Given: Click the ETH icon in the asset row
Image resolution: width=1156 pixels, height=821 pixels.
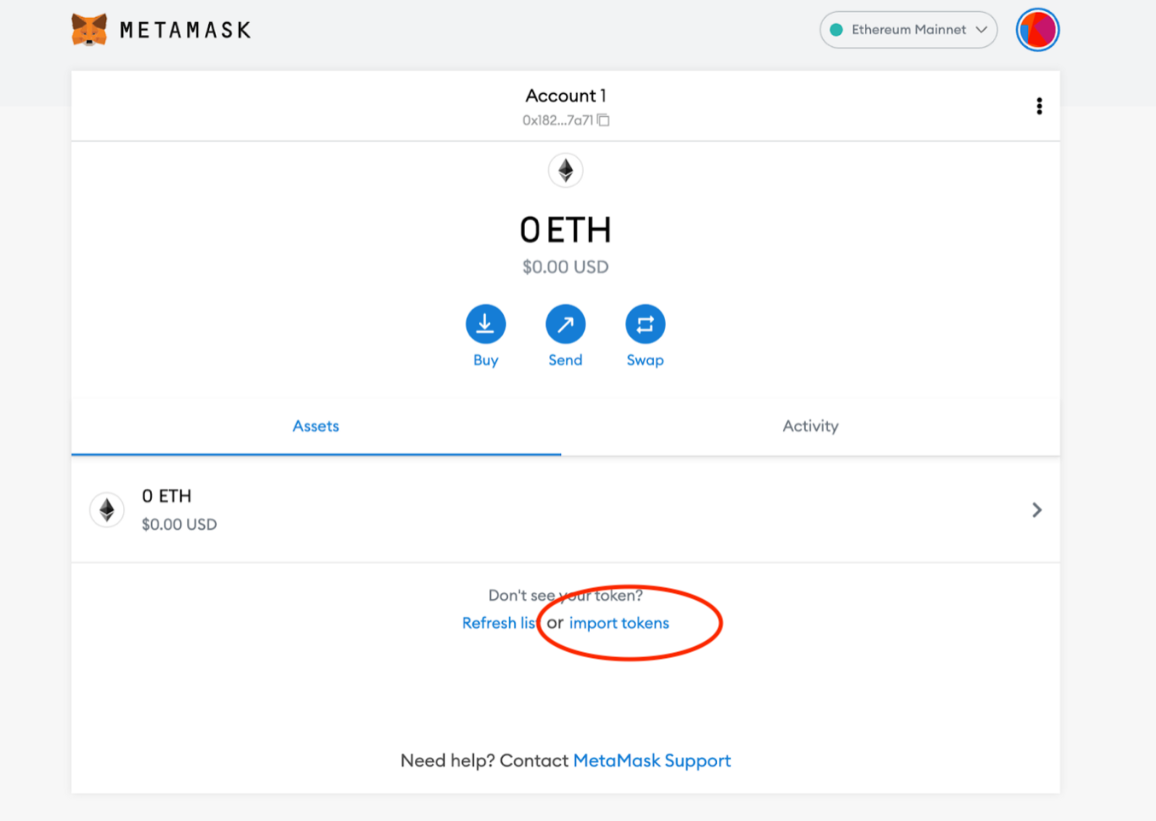Looking at the screenshot, I should click(107, 510).
